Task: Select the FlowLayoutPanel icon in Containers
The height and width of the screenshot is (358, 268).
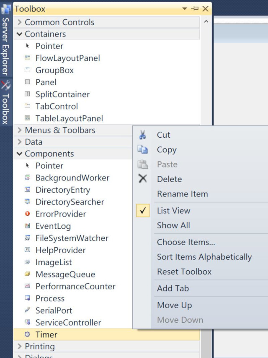Action: coord(28,58)
